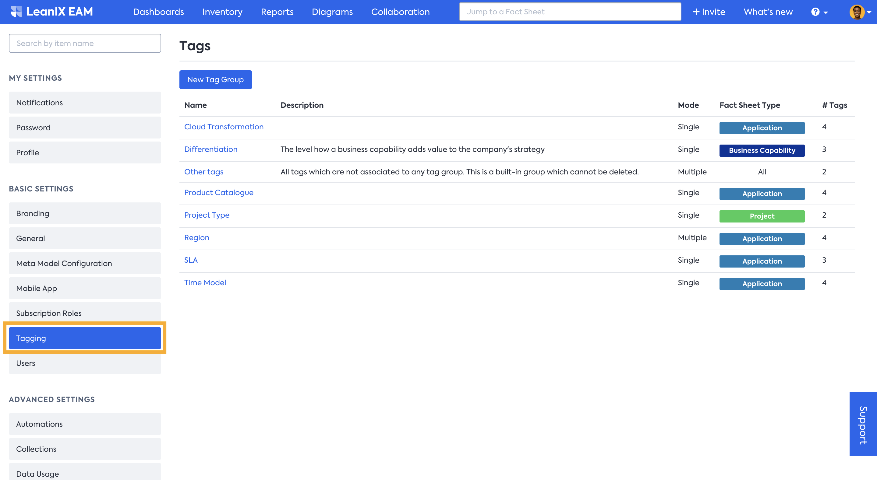
Task: Open the Support side tab
Action: tap(863, 423)
